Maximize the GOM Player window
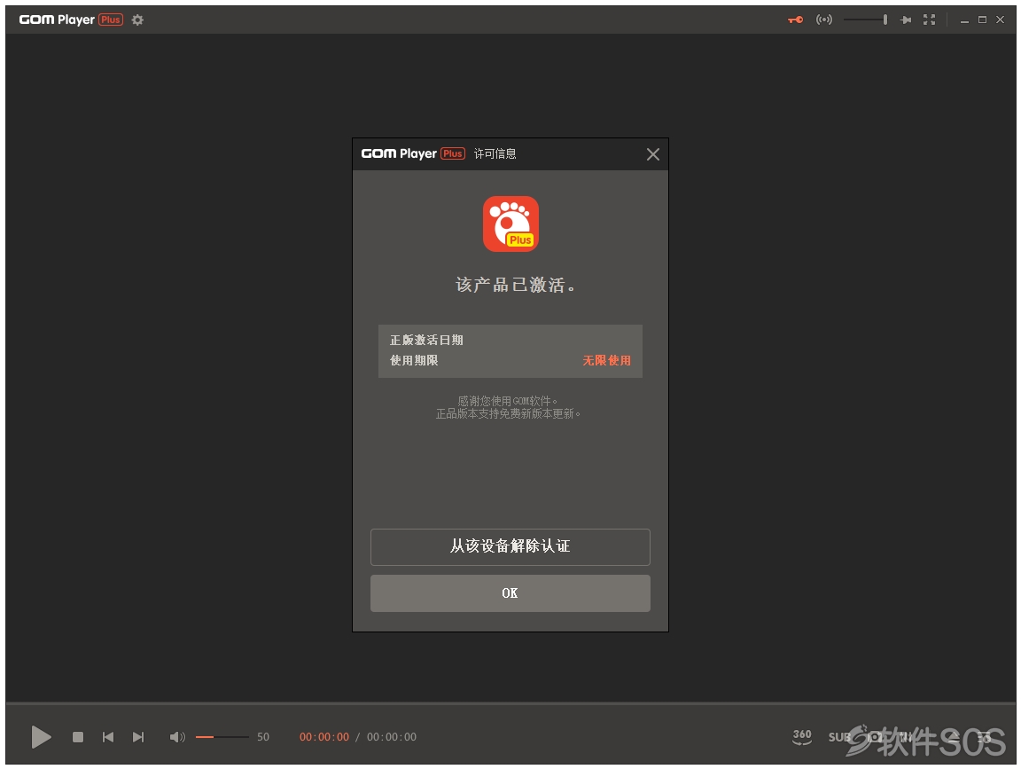1021x769 pixels. pyautogui.click(x=983, y=20)
